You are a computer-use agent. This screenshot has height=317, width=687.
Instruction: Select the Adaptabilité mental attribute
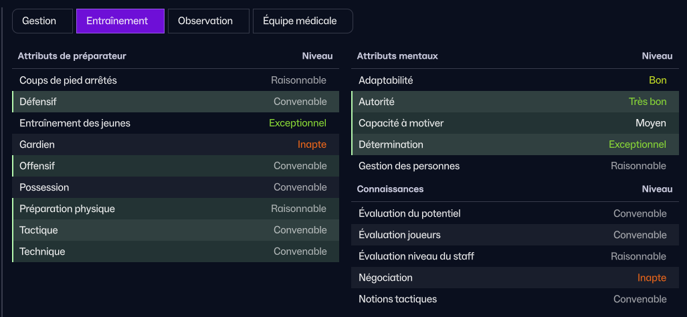(515, 80)
